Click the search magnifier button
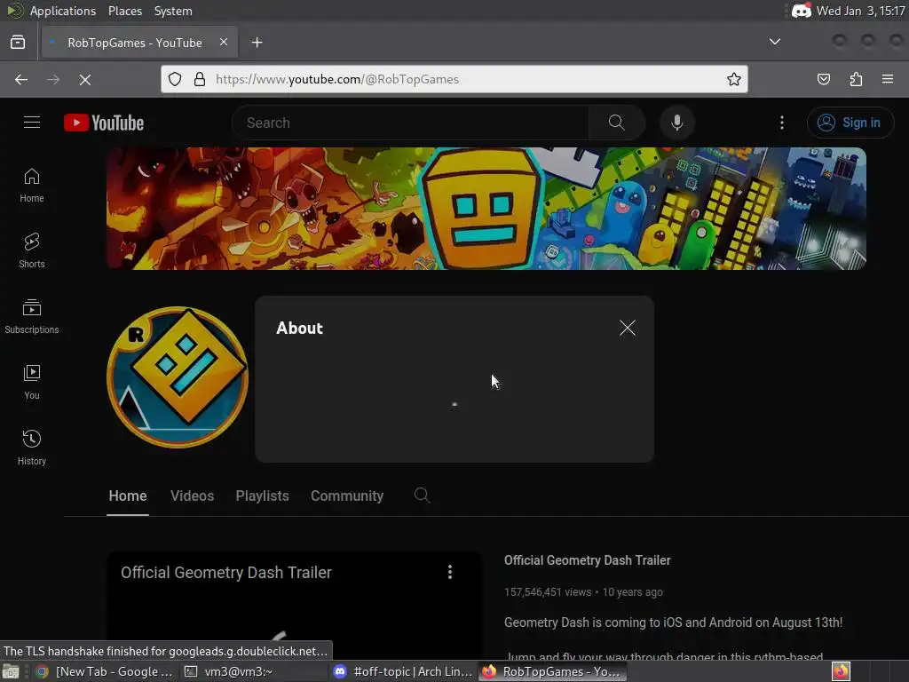909x682 pixels. click(x=616, y=123)
